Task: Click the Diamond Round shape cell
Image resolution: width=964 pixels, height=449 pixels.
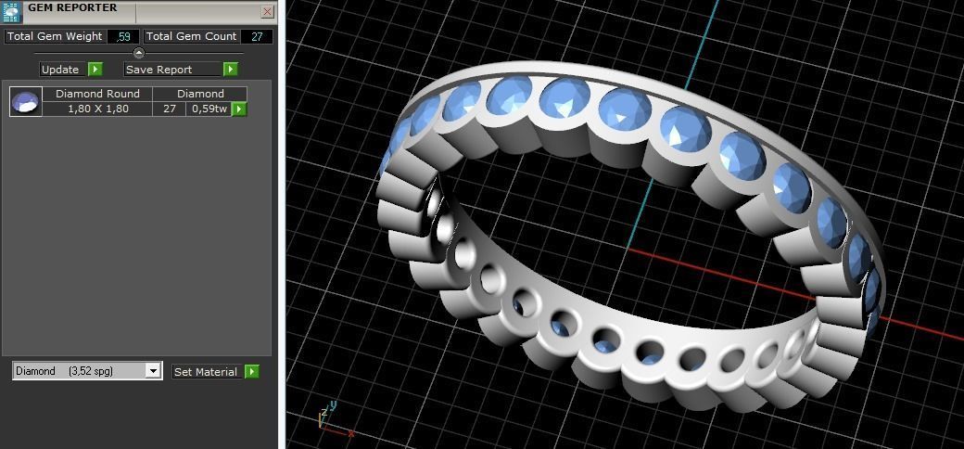Action: [x=97, y=94]
